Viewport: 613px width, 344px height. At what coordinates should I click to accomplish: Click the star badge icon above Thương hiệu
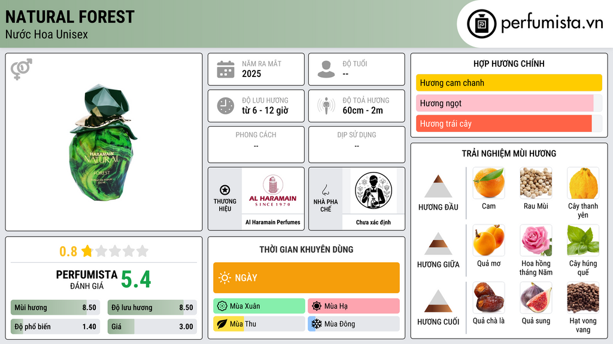click(225, 190)
